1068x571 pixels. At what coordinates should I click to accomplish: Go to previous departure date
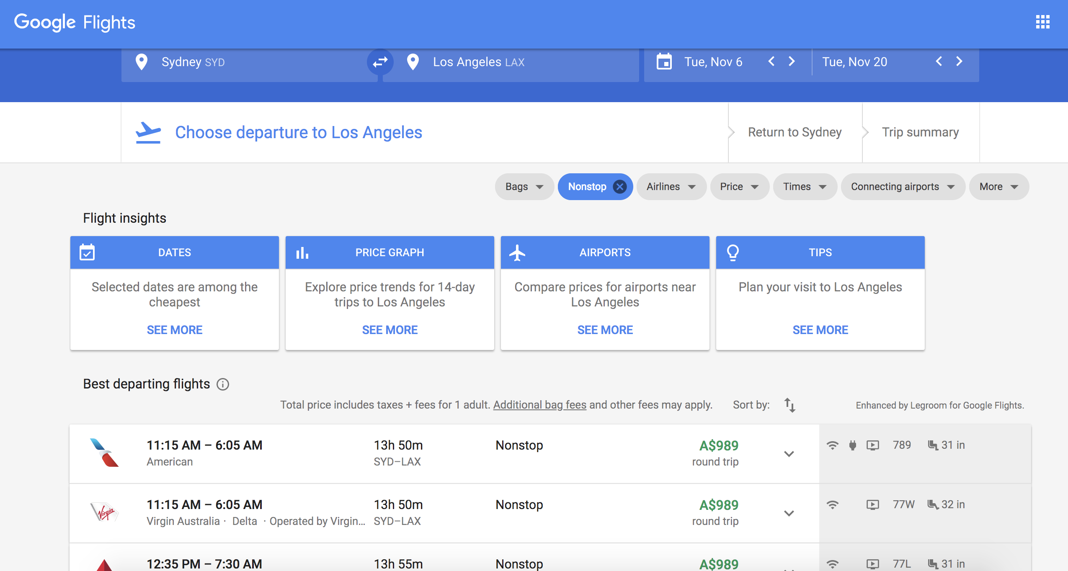coord(771,62)
